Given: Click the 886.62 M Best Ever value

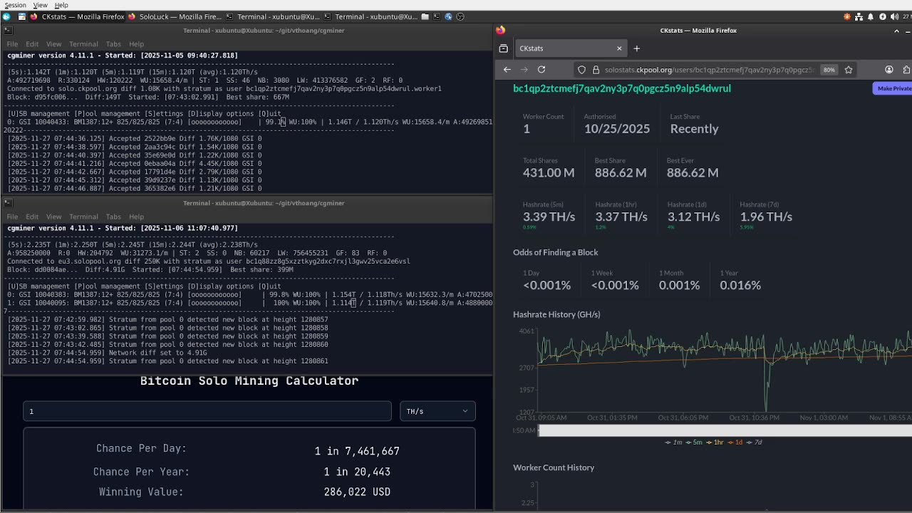Looking at the screenshot, I should pyautogui.click(x=693, y=172).
